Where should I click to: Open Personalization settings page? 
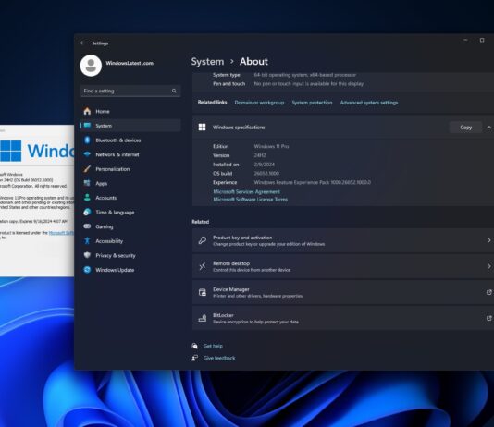(130, 169)
